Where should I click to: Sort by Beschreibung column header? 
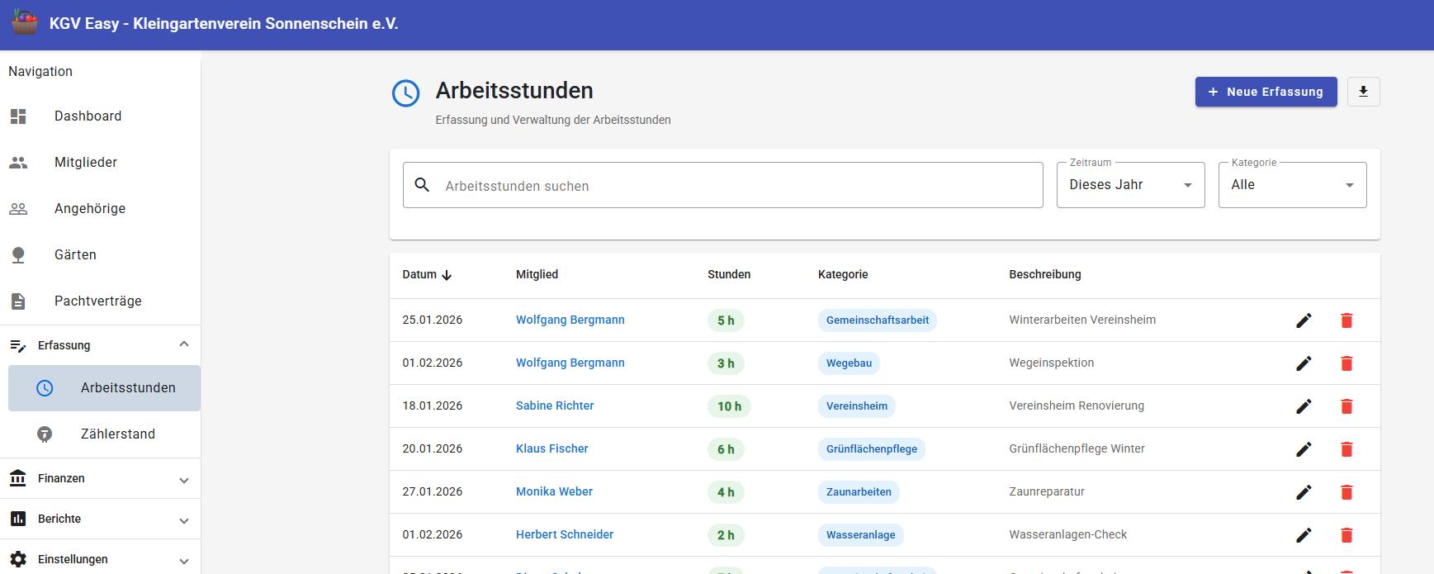1044,274
